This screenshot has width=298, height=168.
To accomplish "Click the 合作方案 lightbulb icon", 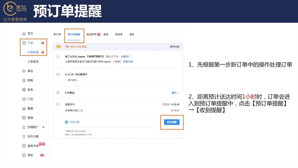I will click(24, 136).
